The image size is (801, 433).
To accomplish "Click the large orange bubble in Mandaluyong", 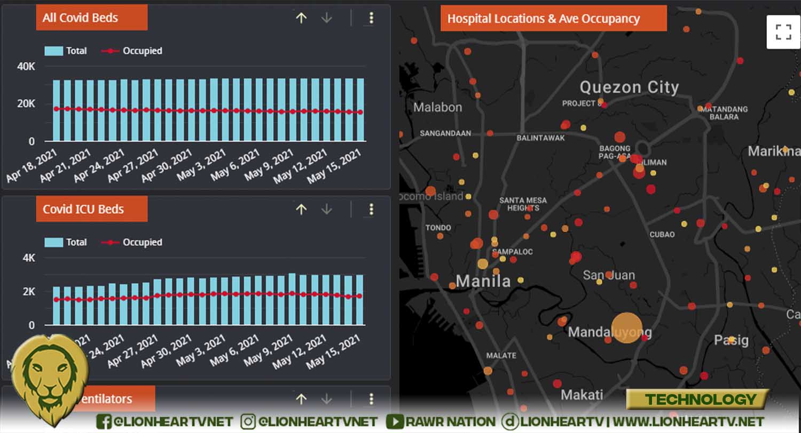I will (626, 328).
